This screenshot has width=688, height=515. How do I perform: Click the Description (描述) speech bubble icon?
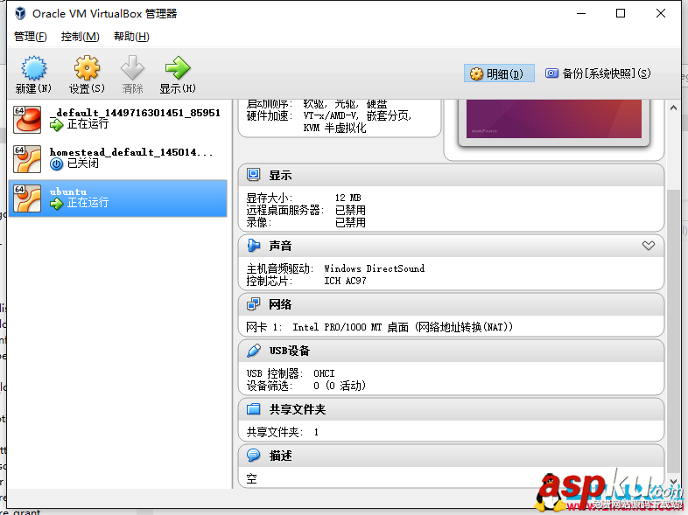tap(253, 456)
